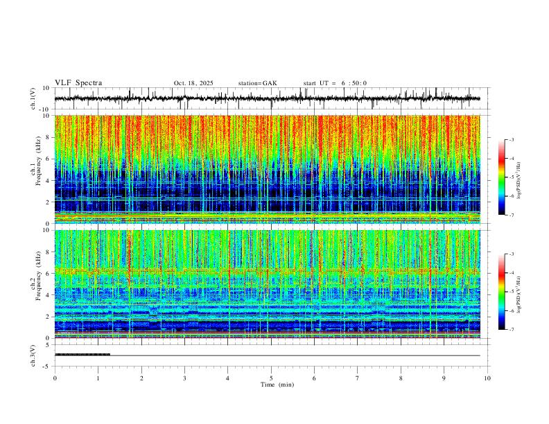
Task: Click time axis tick label "5"
Action: (x=271, y=378)
